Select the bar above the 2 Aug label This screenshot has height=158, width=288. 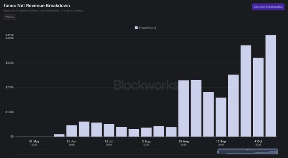pos(147,132)
